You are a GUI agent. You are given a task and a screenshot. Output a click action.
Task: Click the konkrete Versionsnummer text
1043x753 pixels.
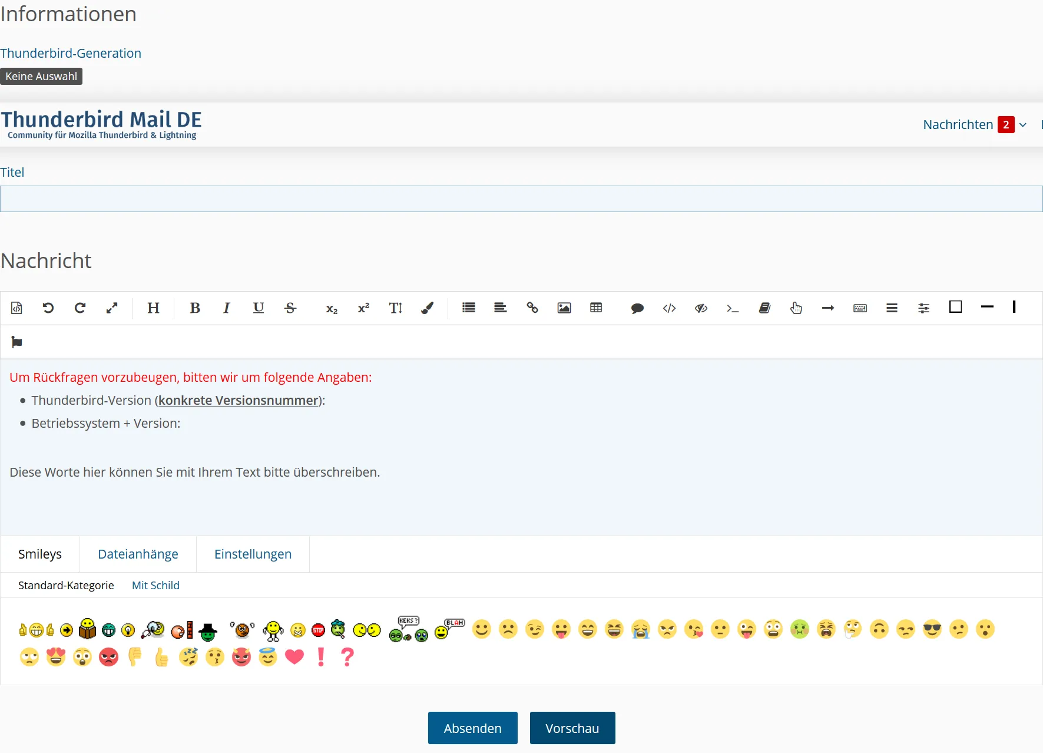pos(239,401)
